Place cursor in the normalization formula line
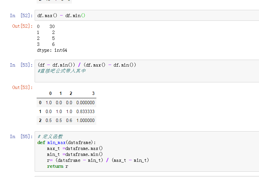 pyautogui.click(x=87, y=65)
